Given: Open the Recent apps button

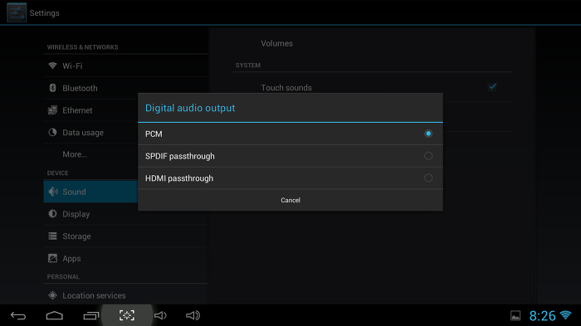Looking at the screenshot, I should [90, 315].
